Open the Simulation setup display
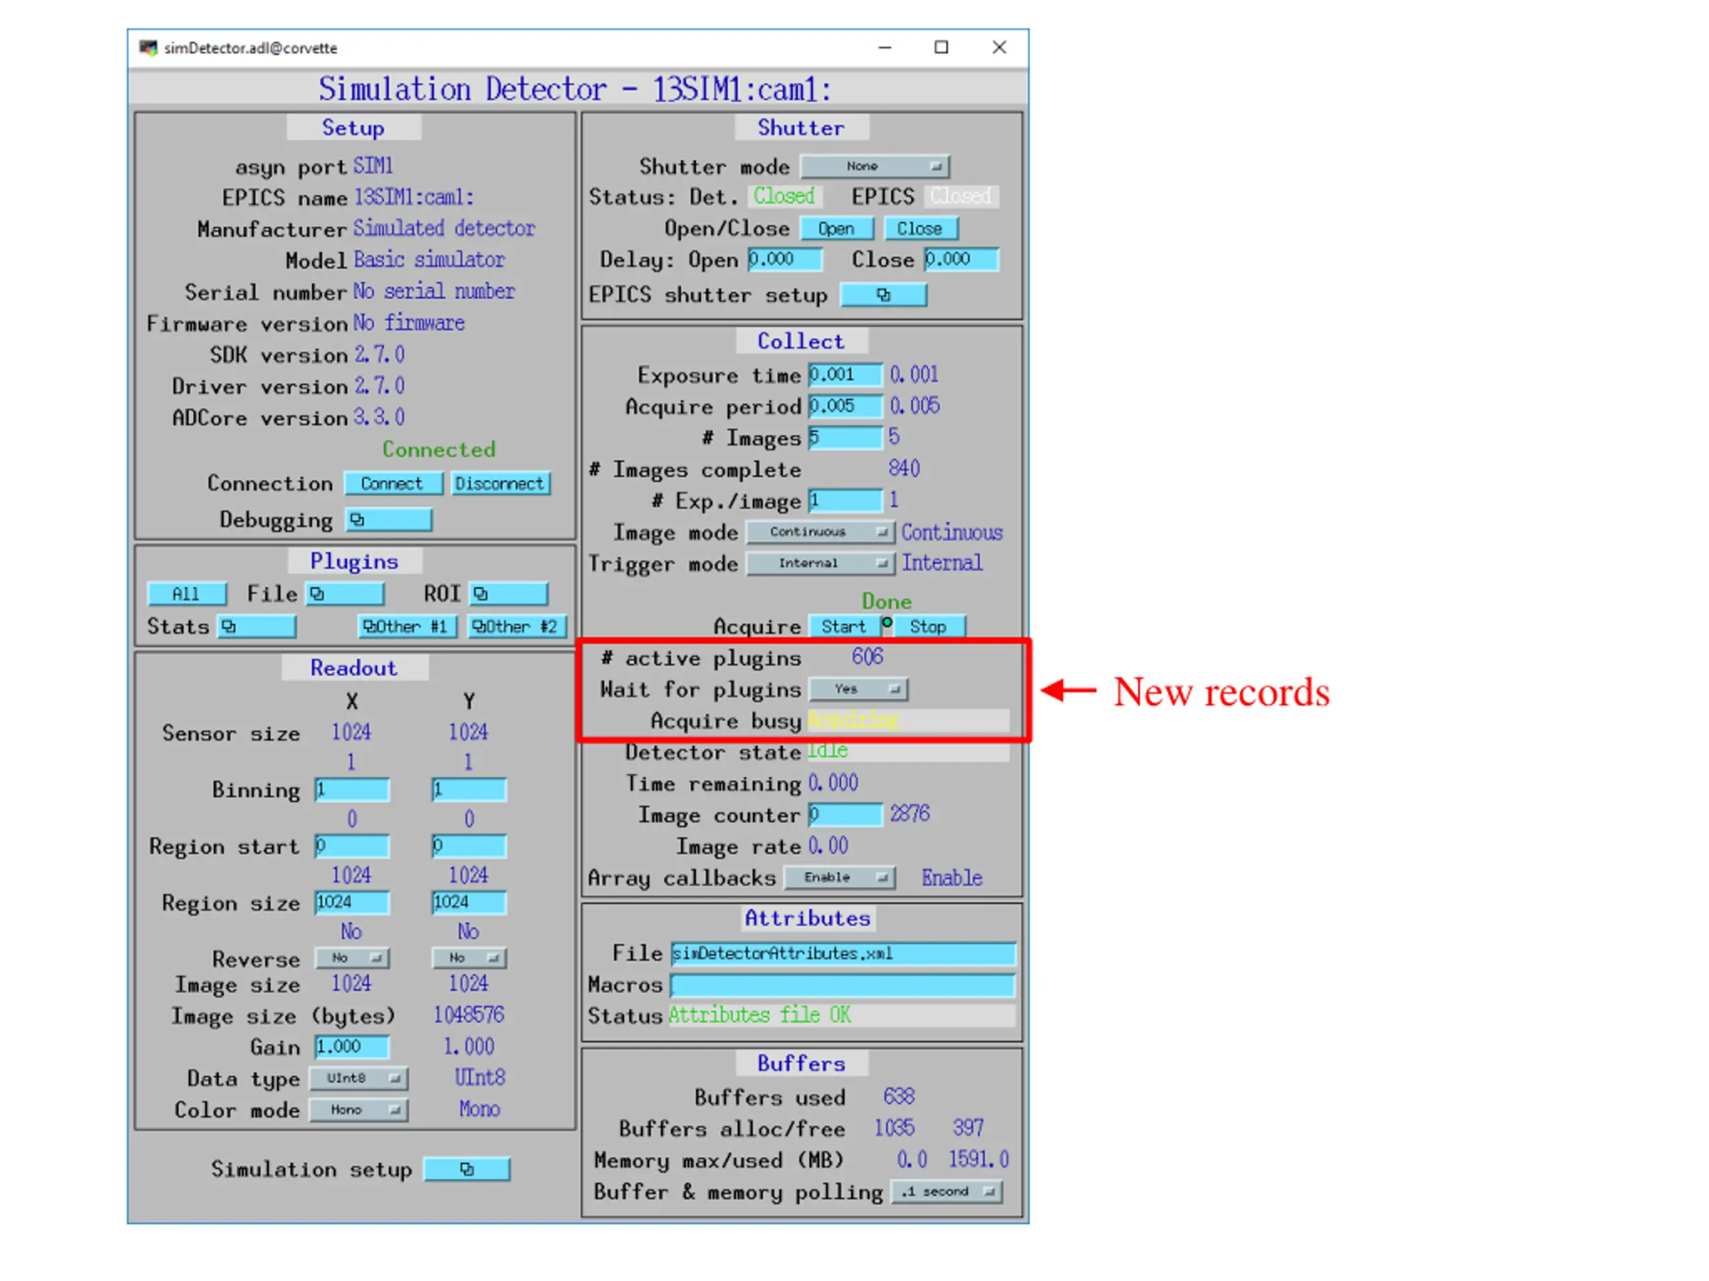This screenshot has height=1281, width=1709. (x=467, y=1169)
